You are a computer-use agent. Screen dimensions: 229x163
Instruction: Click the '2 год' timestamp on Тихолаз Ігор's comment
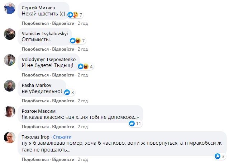pos(82,159)
